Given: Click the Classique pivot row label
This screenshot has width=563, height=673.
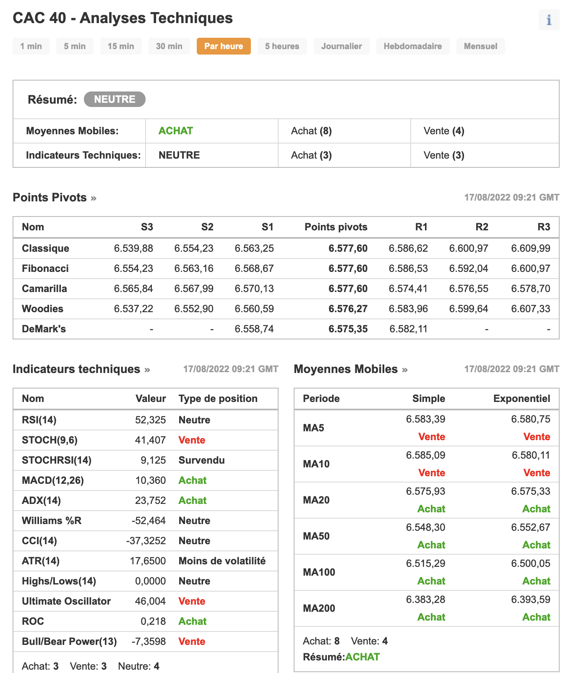Looking at the screenshot, I should (x=45, y=248).
